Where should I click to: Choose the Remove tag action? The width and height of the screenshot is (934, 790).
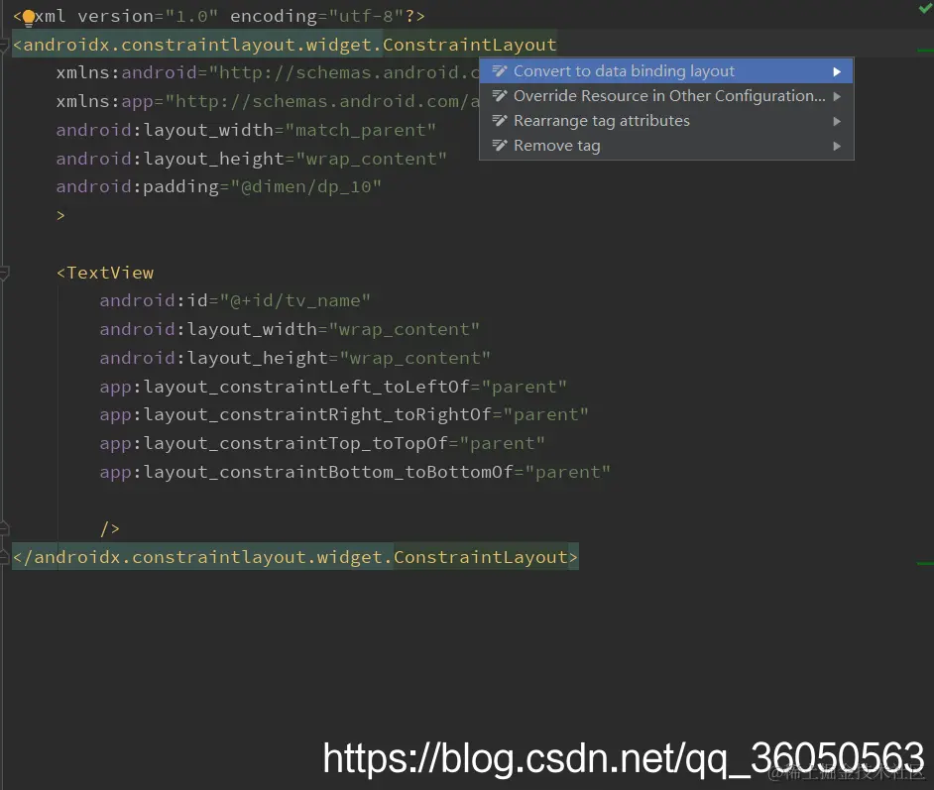(666, 146)
